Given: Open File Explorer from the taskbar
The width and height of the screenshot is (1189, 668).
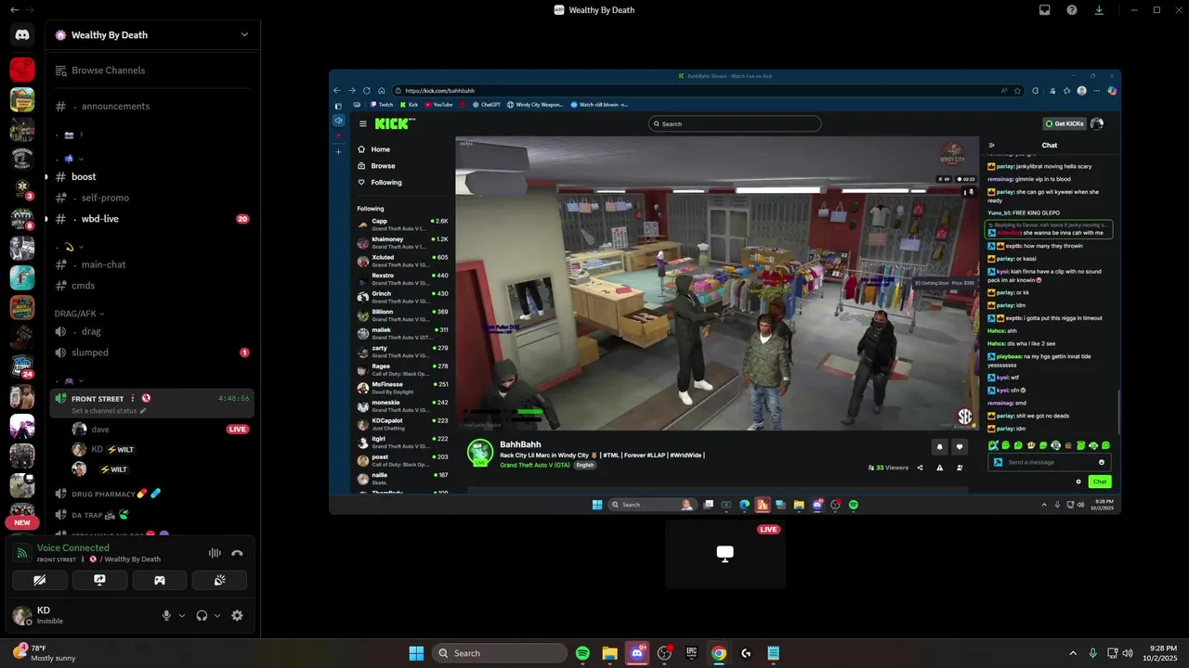Looking at the screenshot, I should coord(609,653).
